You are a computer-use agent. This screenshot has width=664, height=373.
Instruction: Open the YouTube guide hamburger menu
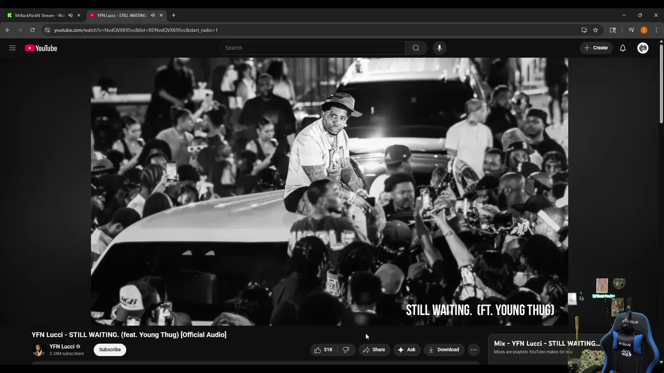pyautogui.click(x=12, y=48)
